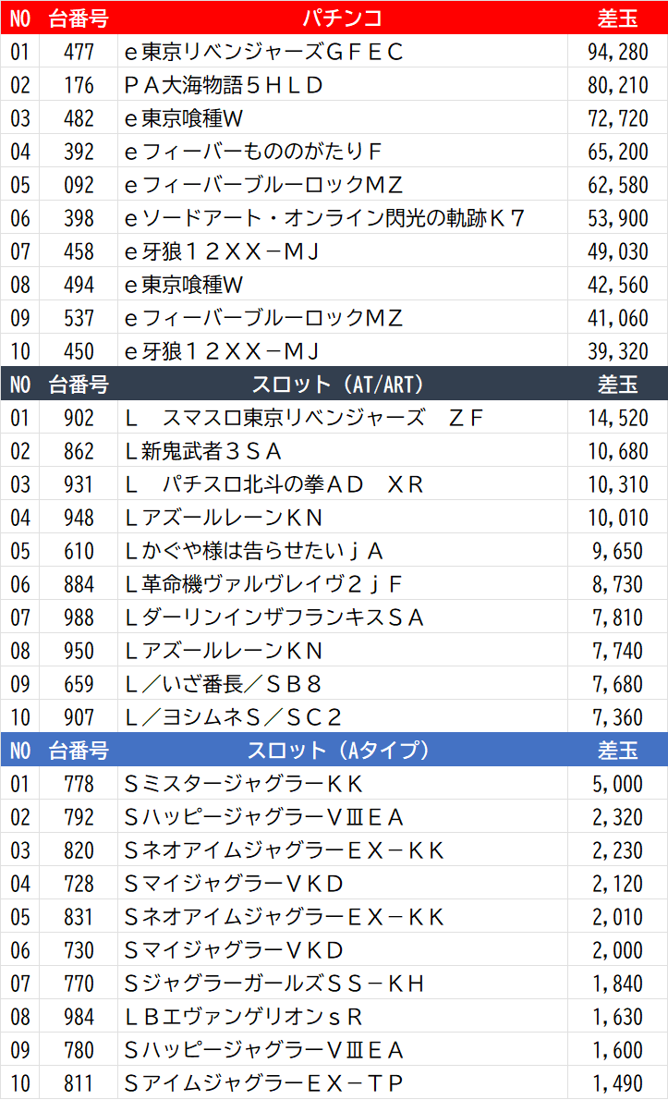Click the 差玉 value 10,010
The width and height of the screenshot is (668, 1100).
[x=617, y=518]
